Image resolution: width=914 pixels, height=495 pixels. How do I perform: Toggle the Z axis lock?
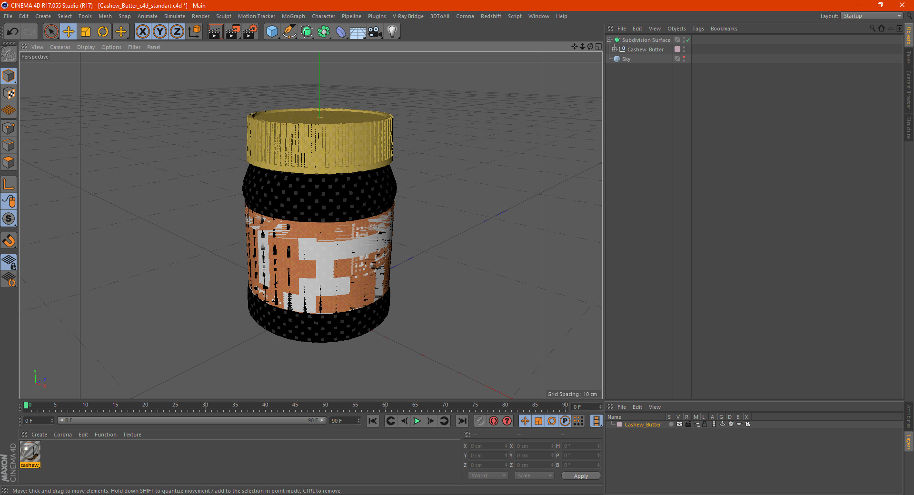coord(177,32)
